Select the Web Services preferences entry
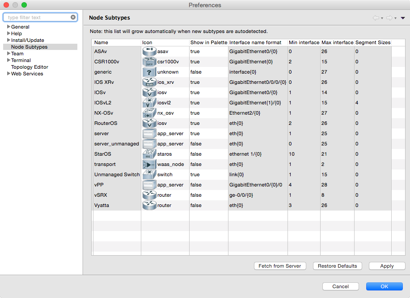This screenshot has height=298, width=410. click(x=27, y=74)
